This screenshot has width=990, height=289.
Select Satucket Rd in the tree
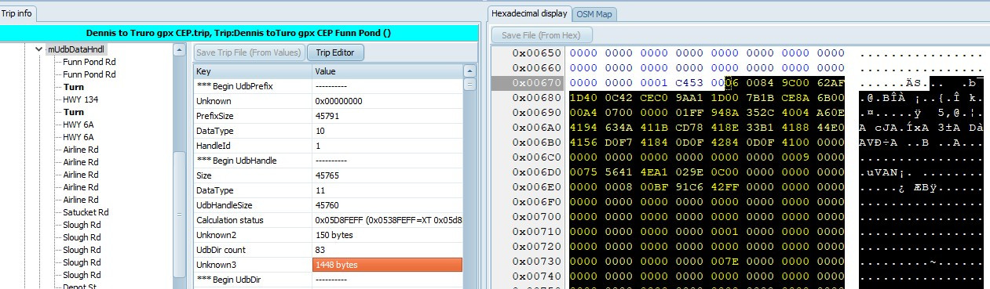click(86, 212)
